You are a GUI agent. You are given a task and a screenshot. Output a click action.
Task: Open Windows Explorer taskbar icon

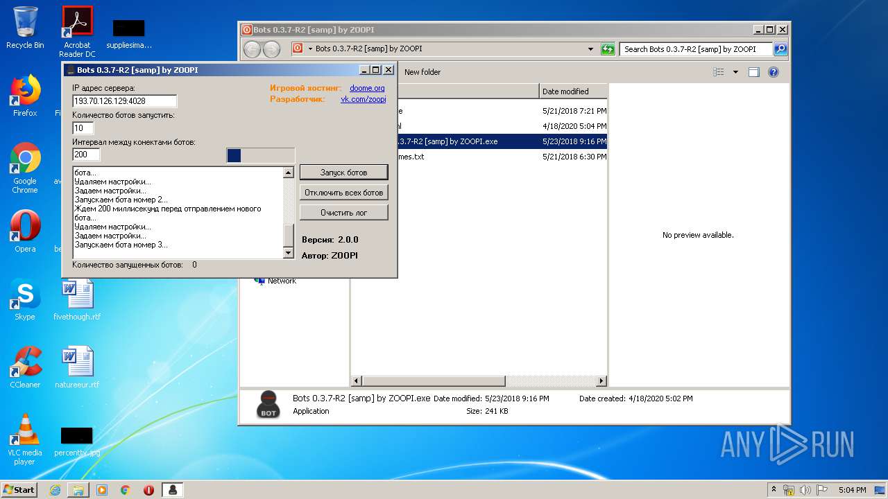[78, 490]
